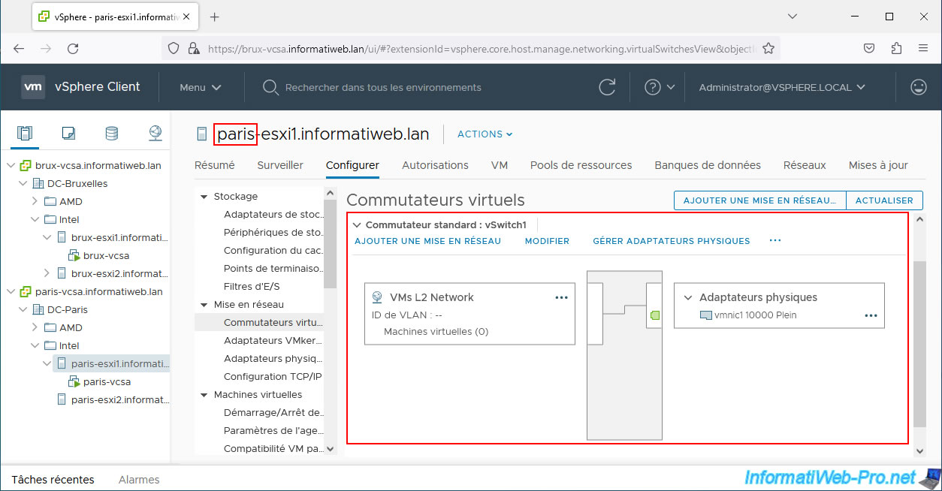
Task: Collapse brux-vcsa.informatiweb.lan tree node
Action: [11, 165]
